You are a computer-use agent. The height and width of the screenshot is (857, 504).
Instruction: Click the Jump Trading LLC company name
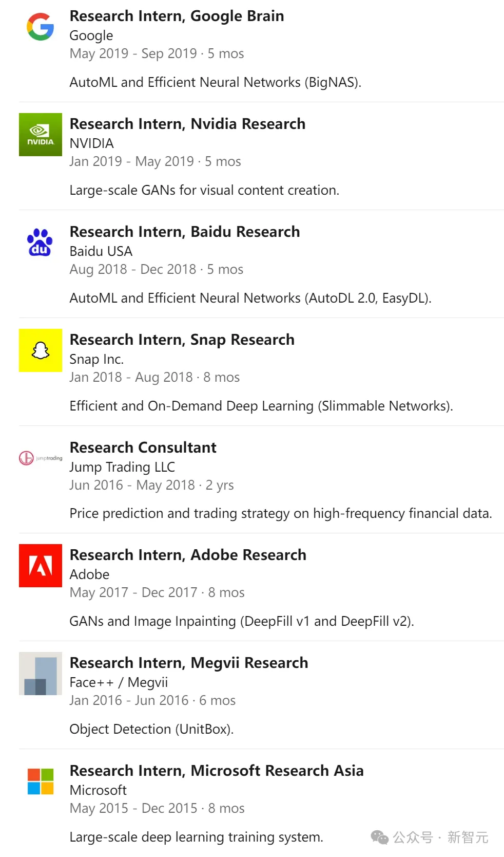(x=122, y=467)
